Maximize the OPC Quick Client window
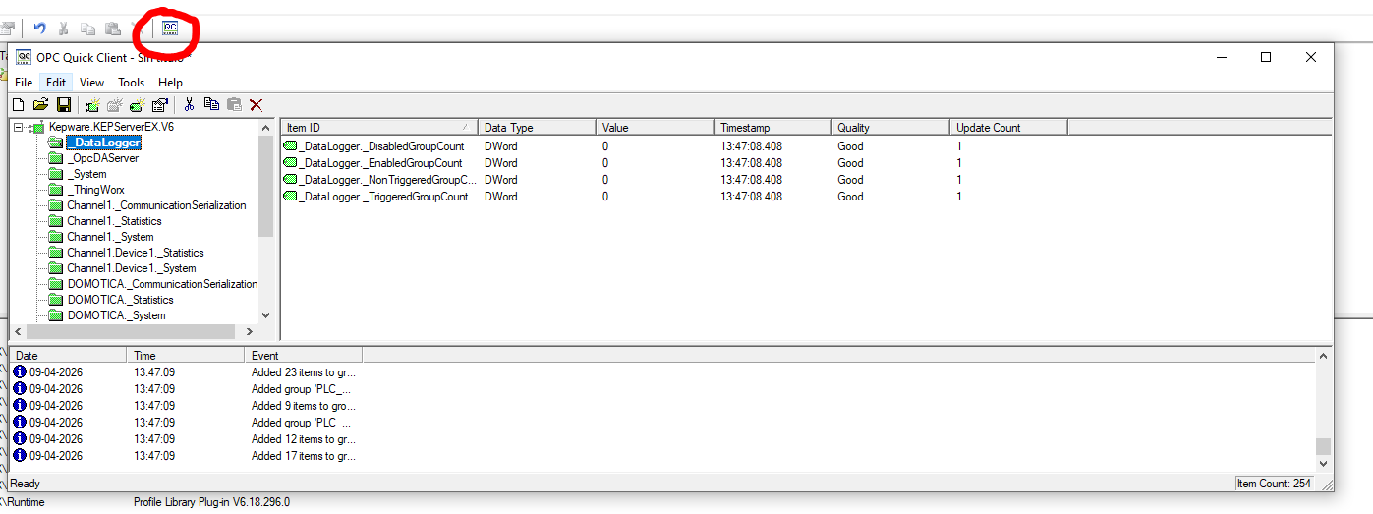This screenshot has height=514, width=1373. (1266, 58)
